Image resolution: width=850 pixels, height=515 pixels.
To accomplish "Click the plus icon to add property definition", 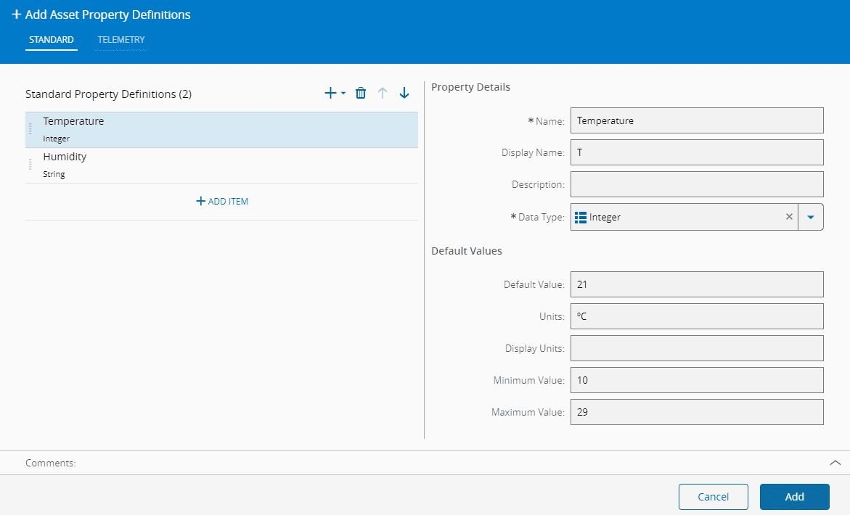I will (331, 93).
